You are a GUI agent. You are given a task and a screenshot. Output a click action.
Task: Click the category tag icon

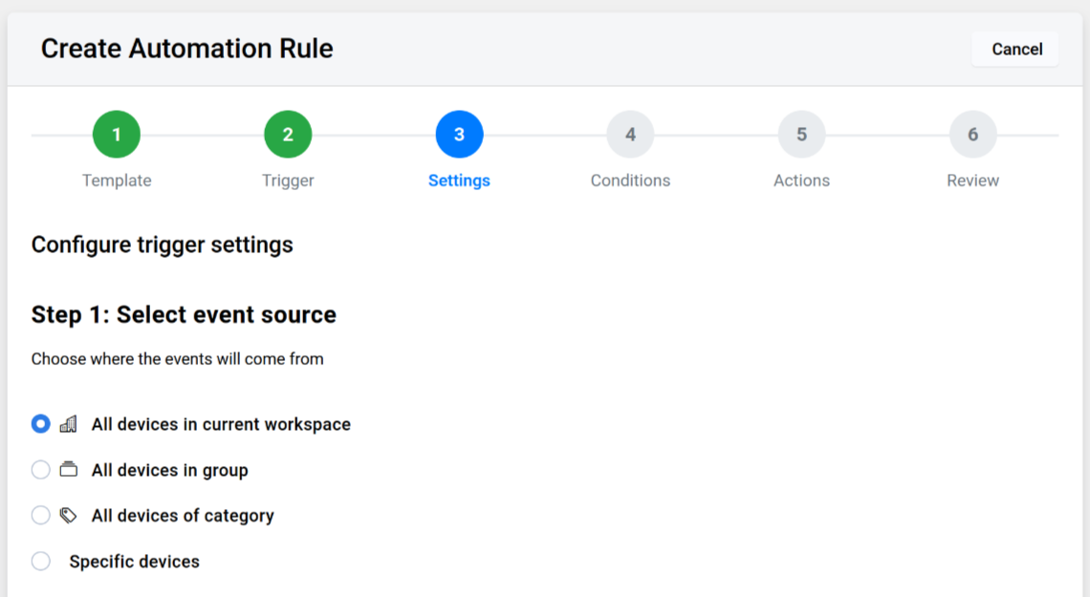(68, 516)
